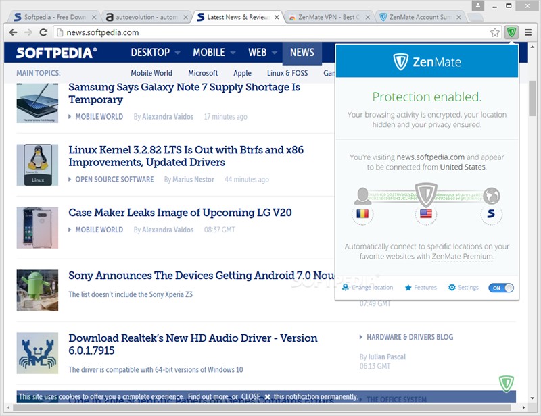
Task: Open Features in ZenMate popup
Action: 421,288
